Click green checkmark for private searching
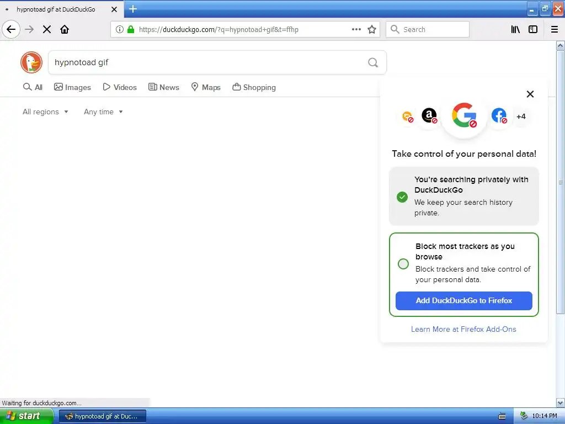 402,197
